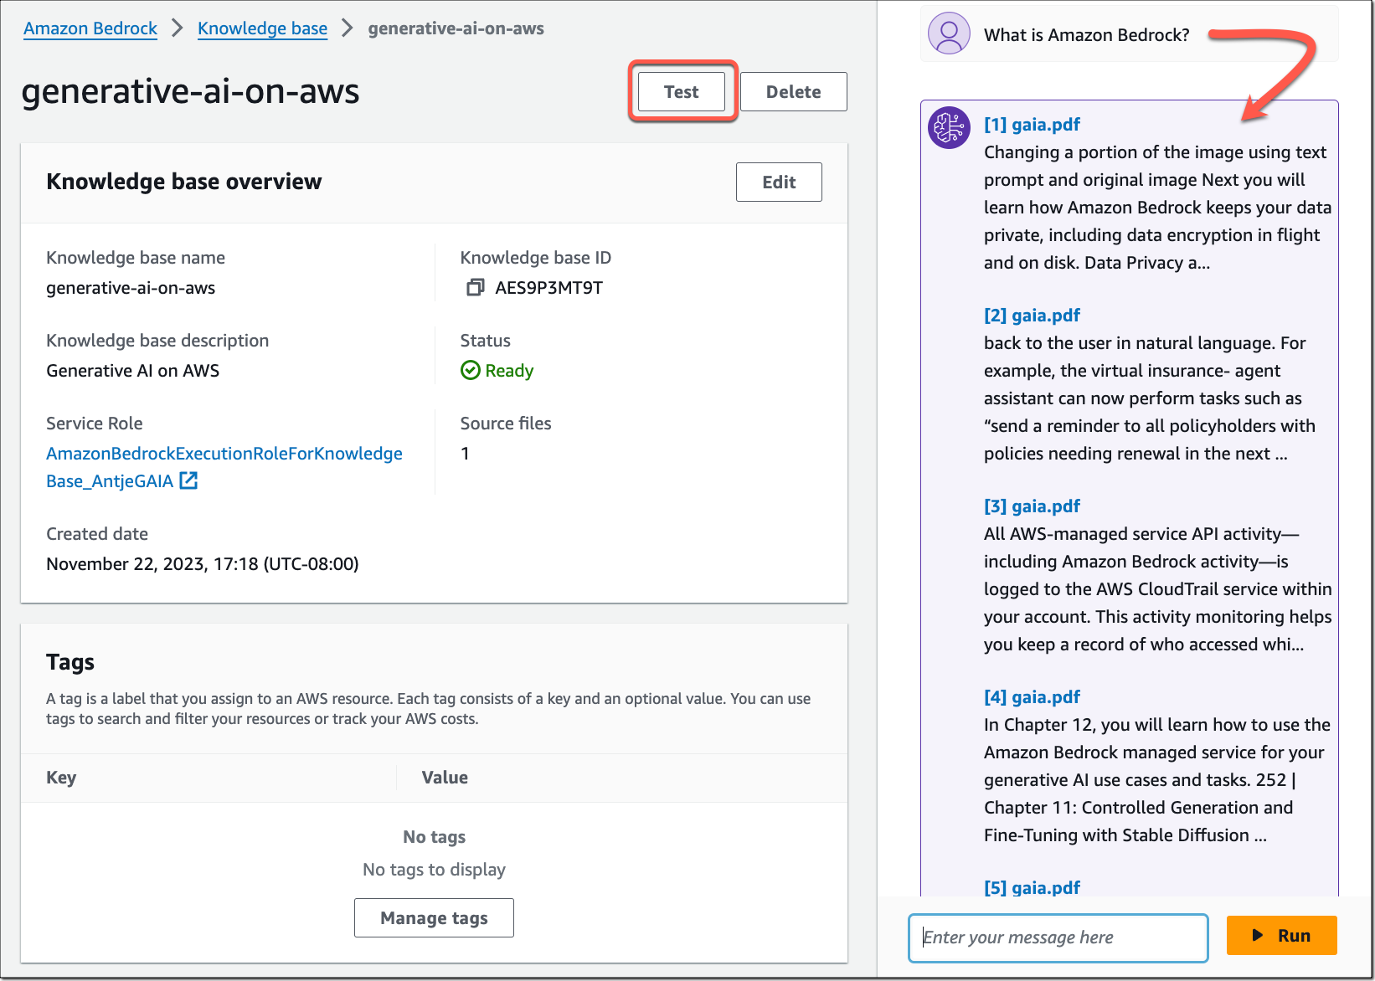Open source citation [1] gaia.pdf
This screenshot has height=981, width=1375.
tap(1032, 124)
